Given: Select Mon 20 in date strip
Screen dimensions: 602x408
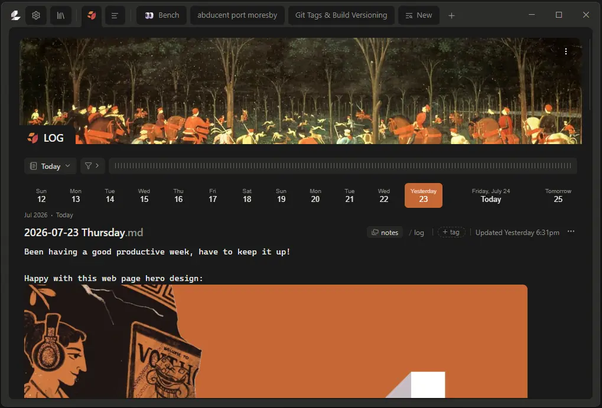Looking at the screenshot, I should pyautogui.click(x=315, y=195).
